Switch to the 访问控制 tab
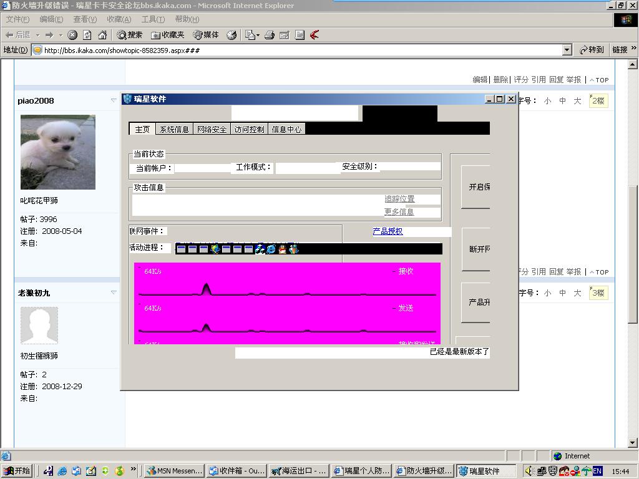Screen dimensions: 639x479 [x=250, y=130]
